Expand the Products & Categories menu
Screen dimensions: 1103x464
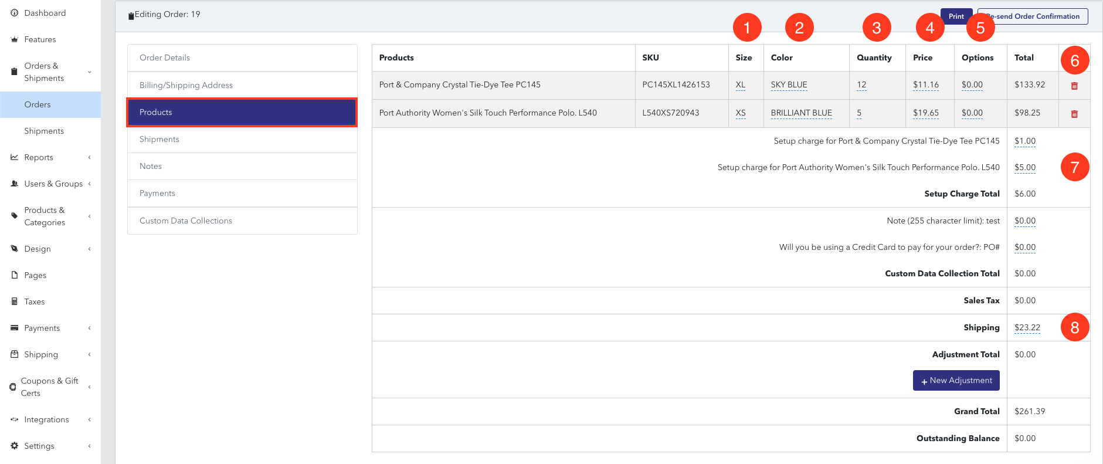[x=90, y=216]
